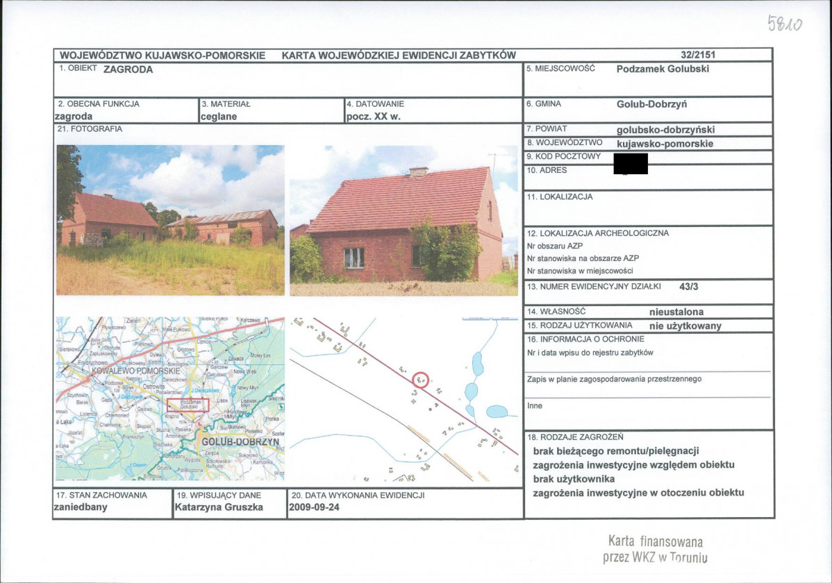Click the '4. DATOWANIE' label
Viewport: 832px width, 583px height.
(x=375, y=104)
